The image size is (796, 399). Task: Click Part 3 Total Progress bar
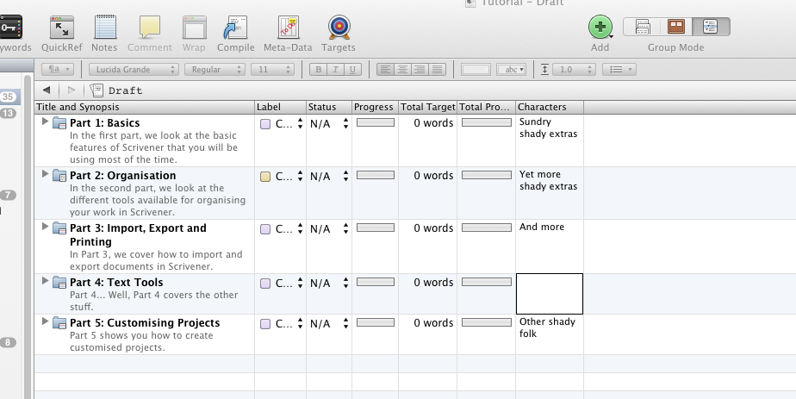pos(487,228)
